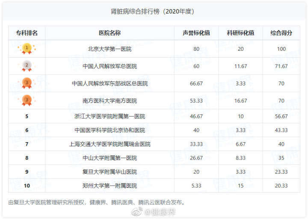Click rank number 9 in 专科排名 column
This screenshot has width=308, height=219.
27,172
